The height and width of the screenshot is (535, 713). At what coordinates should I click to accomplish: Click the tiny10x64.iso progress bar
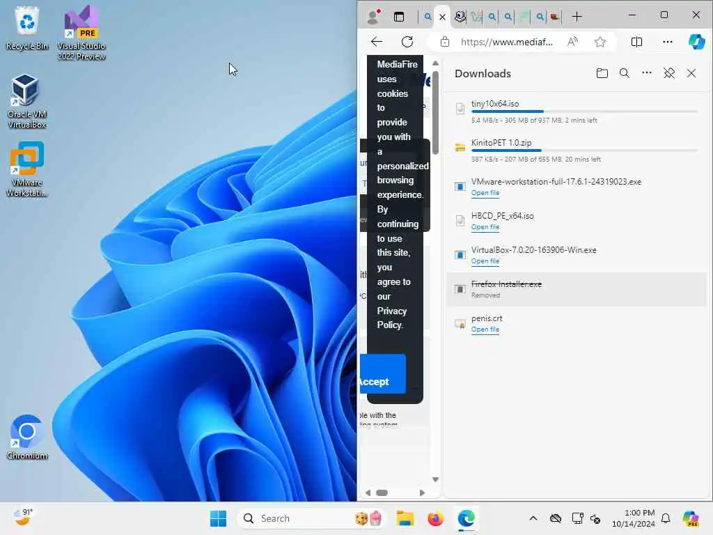tap(584, 111)
